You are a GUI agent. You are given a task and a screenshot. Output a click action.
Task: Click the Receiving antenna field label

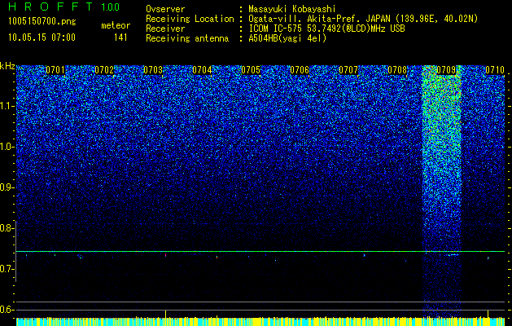click(187, 38)
